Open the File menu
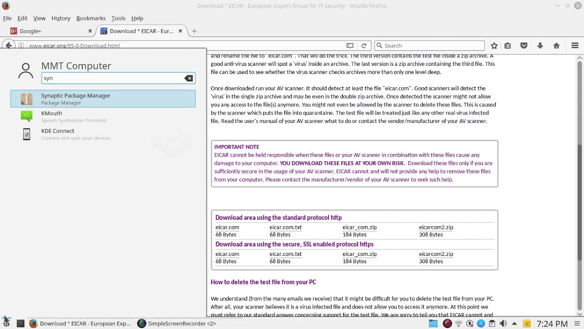 7,18
